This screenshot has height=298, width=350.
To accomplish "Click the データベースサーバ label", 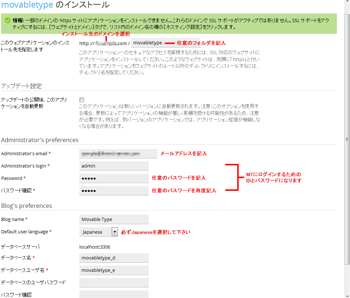I will point(20,247).
